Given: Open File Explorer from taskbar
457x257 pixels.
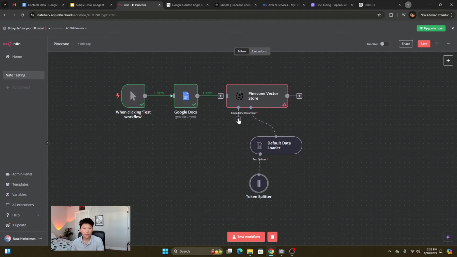Looking at the screenshot, I should (x=250, y=251).
